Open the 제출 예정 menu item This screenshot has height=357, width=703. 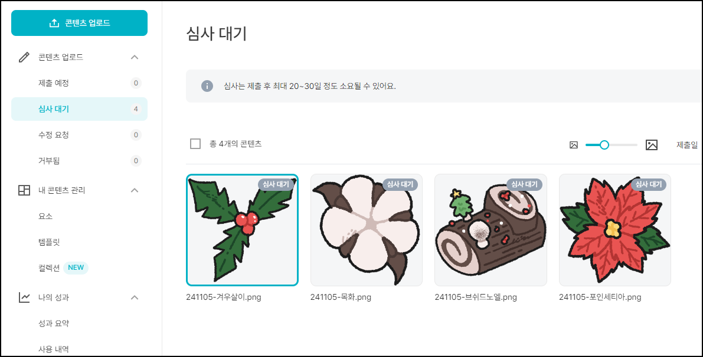tap(79, 83)
